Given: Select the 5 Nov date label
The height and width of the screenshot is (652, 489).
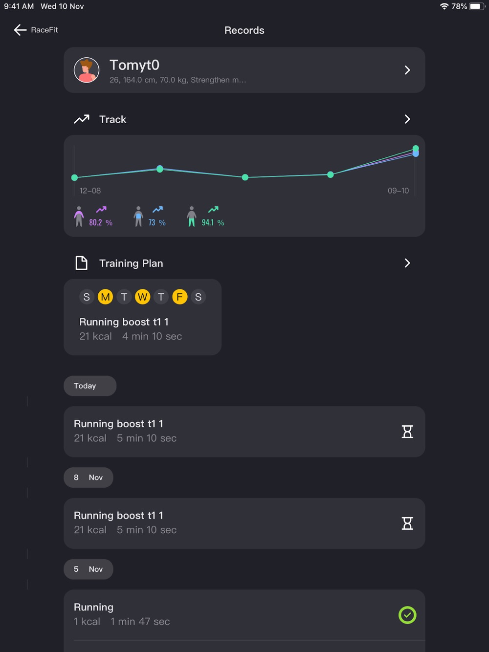Looking at the screenshot, I should [89, 569].
